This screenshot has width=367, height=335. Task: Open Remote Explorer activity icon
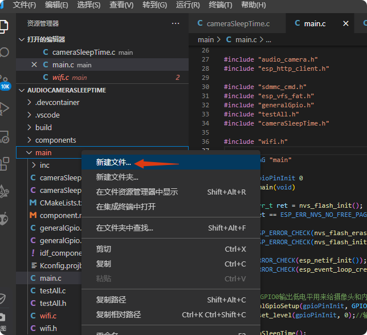(x=4, y=136)
